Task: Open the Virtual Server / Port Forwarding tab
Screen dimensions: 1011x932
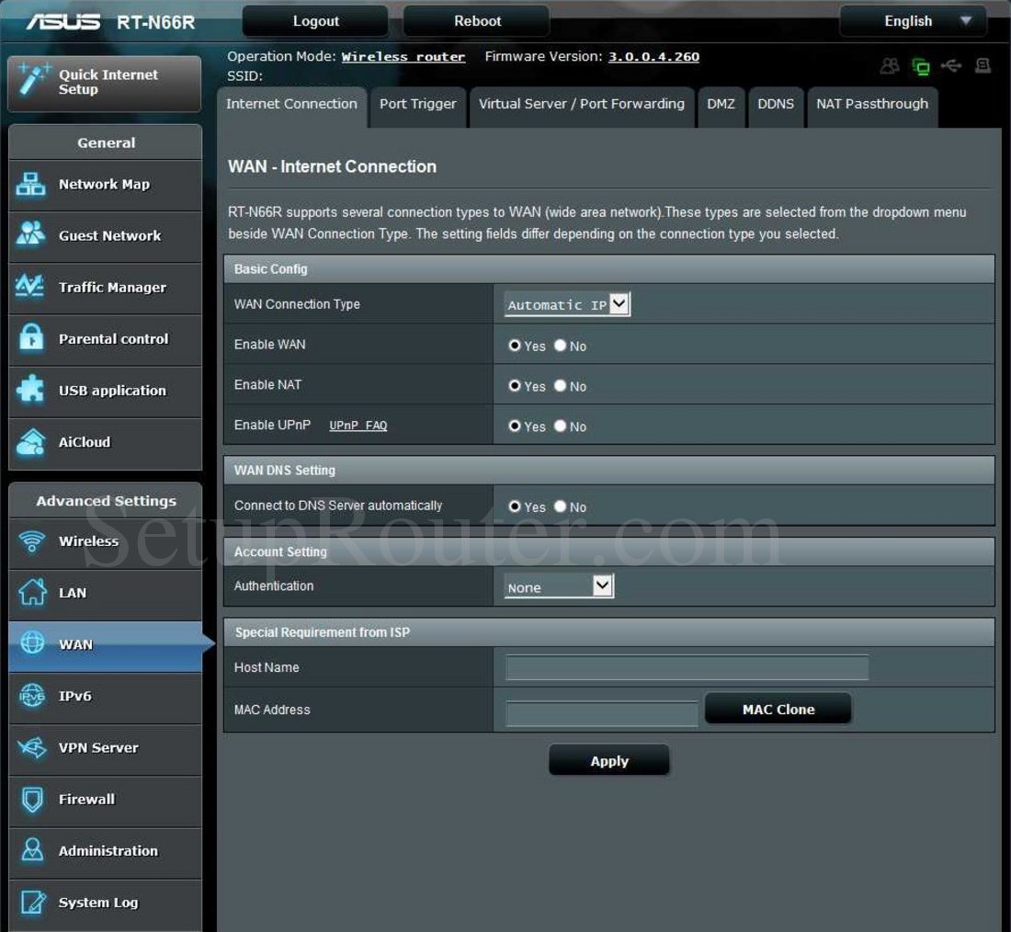Action: point(582,105)
